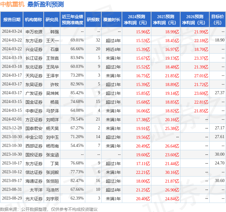The width and height of the screenshot is (226, 212).
Task: Select analyst 王泽宇 in the table
Action: 52,75
